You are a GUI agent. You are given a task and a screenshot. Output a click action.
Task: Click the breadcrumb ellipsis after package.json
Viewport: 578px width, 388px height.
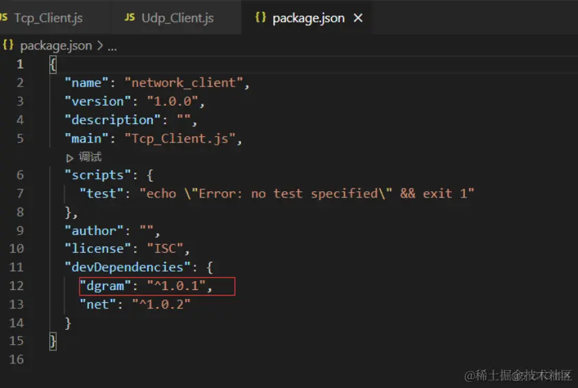click(x=112, y=47)
